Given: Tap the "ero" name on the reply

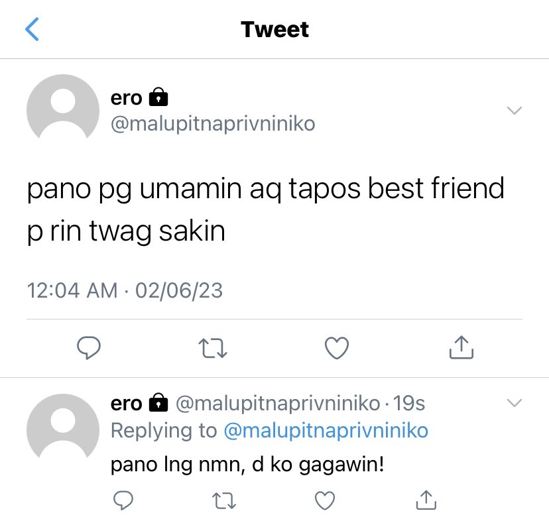Looking at the screenshot, I should pyautogui.click(x=127, y=404).
